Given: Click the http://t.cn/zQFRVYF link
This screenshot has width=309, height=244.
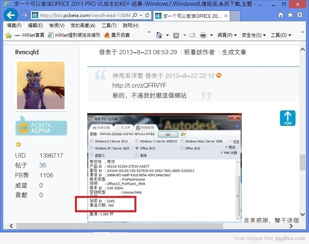Looking at the screenshot, I should click(139, 86).
